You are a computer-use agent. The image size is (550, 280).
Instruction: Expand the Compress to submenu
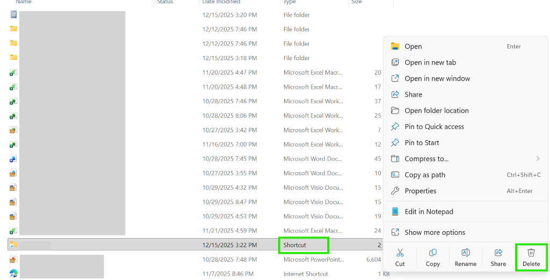point(538,159)
